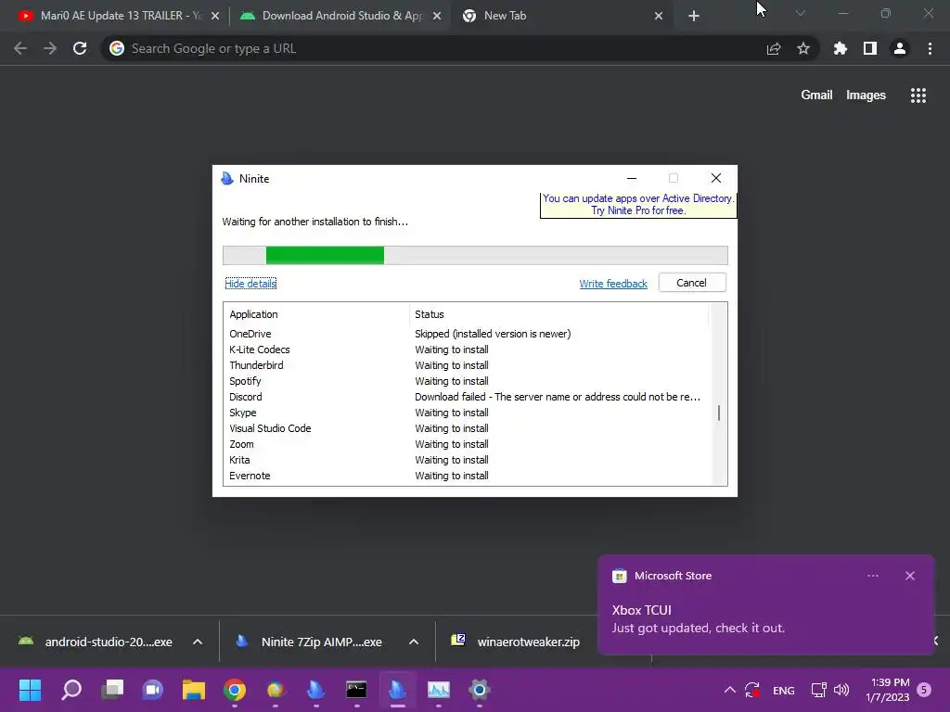This screenshot has width=950, height=712.
Task: Open Ninite 7Zip AIMP download item
Action: coord(310,642)
